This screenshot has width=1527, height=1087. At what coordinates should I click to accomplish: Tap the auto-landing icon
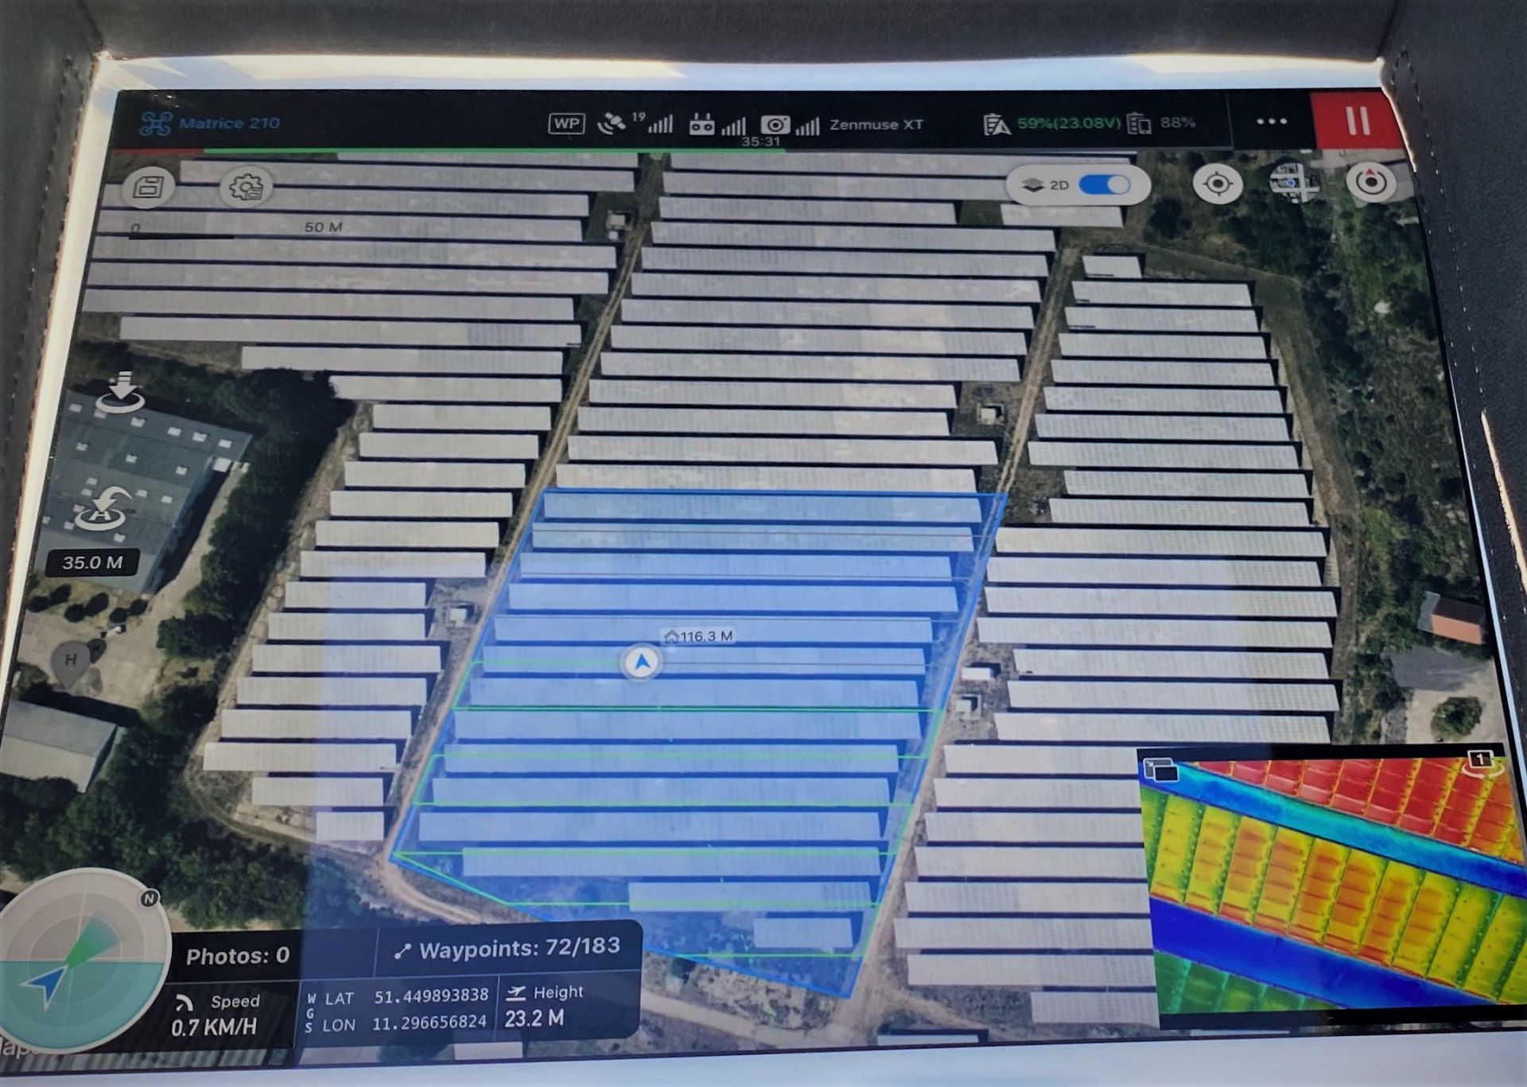pos(121,391)
